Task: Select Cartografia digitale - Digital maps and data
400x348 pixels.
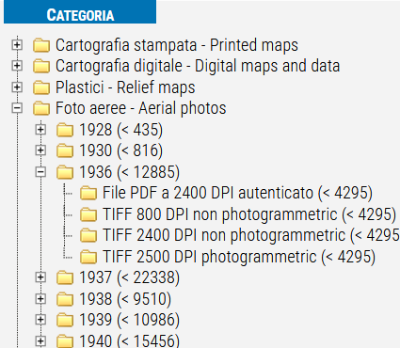Action: pos(198,66)
